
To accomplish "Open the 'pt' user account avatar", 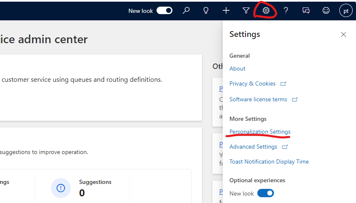I will (346, 11).
